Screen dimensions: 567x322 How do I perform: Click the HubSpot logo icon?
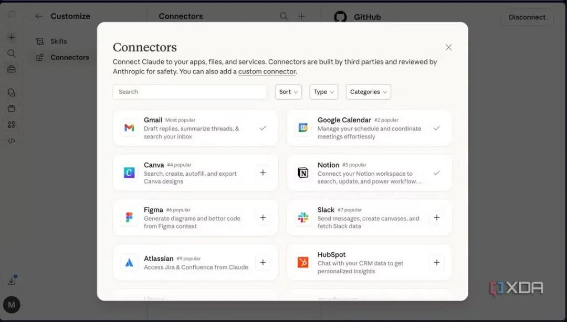pos(303,262)
